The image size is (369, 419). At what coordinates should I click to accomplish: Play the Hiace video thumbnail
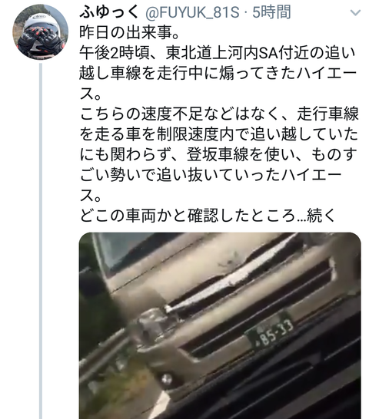click(220, 325)
